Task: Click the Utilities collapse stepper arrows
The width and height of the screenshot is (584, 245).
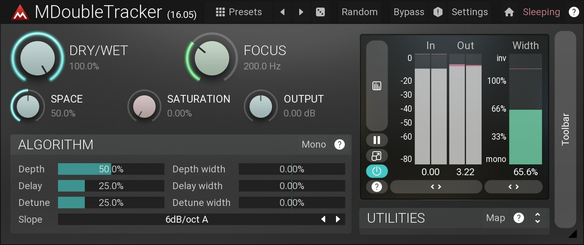Action: coord(538,218)
